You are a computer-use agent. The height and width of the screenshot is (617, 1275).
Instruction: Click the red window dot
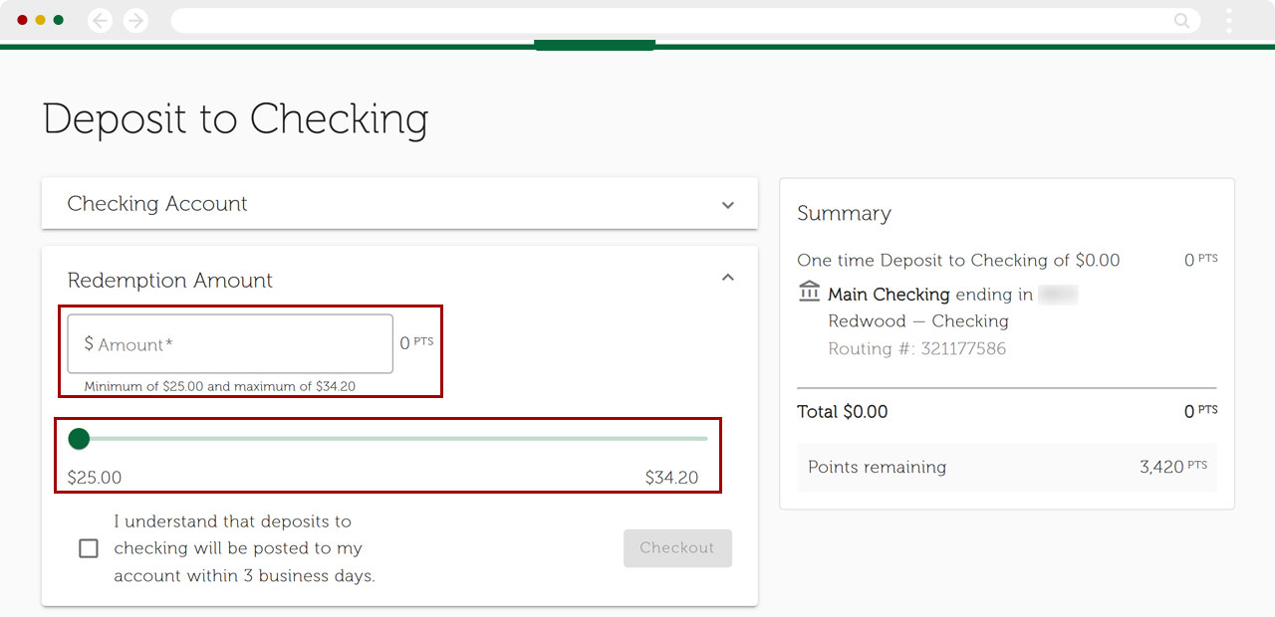23,20
